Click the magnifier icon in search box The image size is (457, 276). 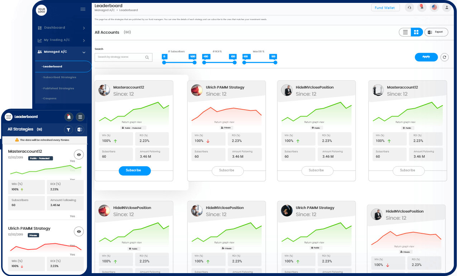(147, 57)
